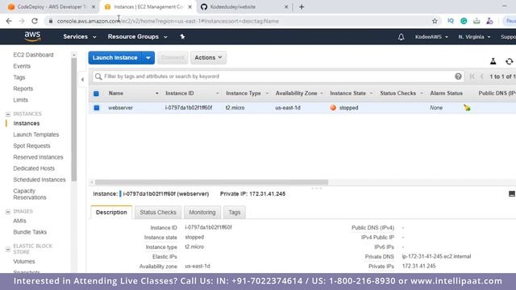The height and width of the screenshot is (290, 516).
Task: Toggle the details pane layout icon
Action: [511, 193]
